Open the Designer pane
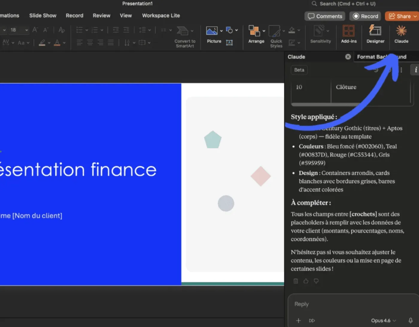The height and width of the screenshot is (327, 419). click(375, 34)
